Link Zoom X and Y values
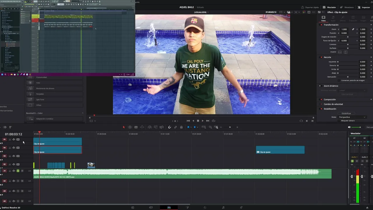The height and width of the screenshot is (210, 373). pos(353,29)
